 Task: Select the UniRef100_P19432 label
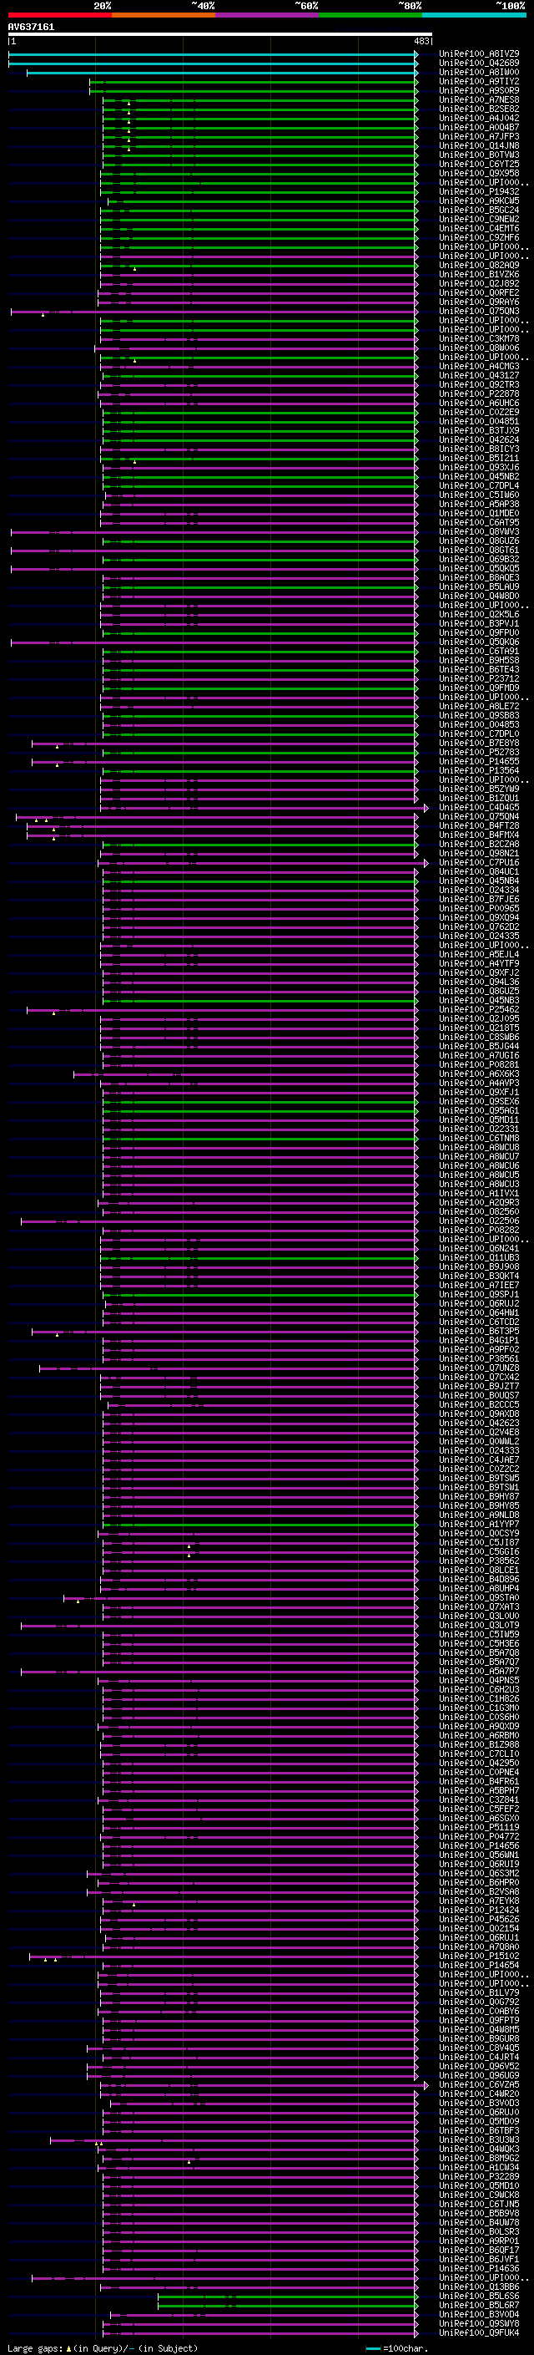click(x=479, y=191)
